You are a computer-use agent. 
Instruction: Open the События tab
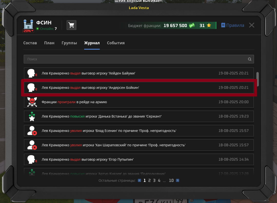pos(116,43)
